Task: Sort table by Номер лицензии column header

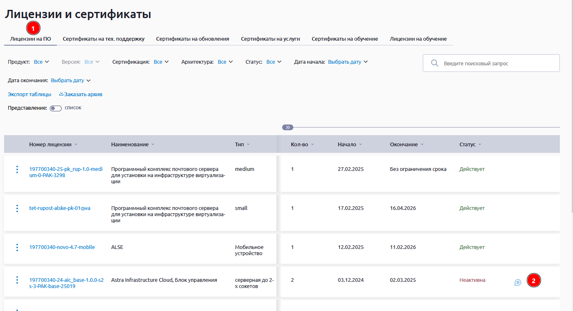Action: [x=50, y=145]
